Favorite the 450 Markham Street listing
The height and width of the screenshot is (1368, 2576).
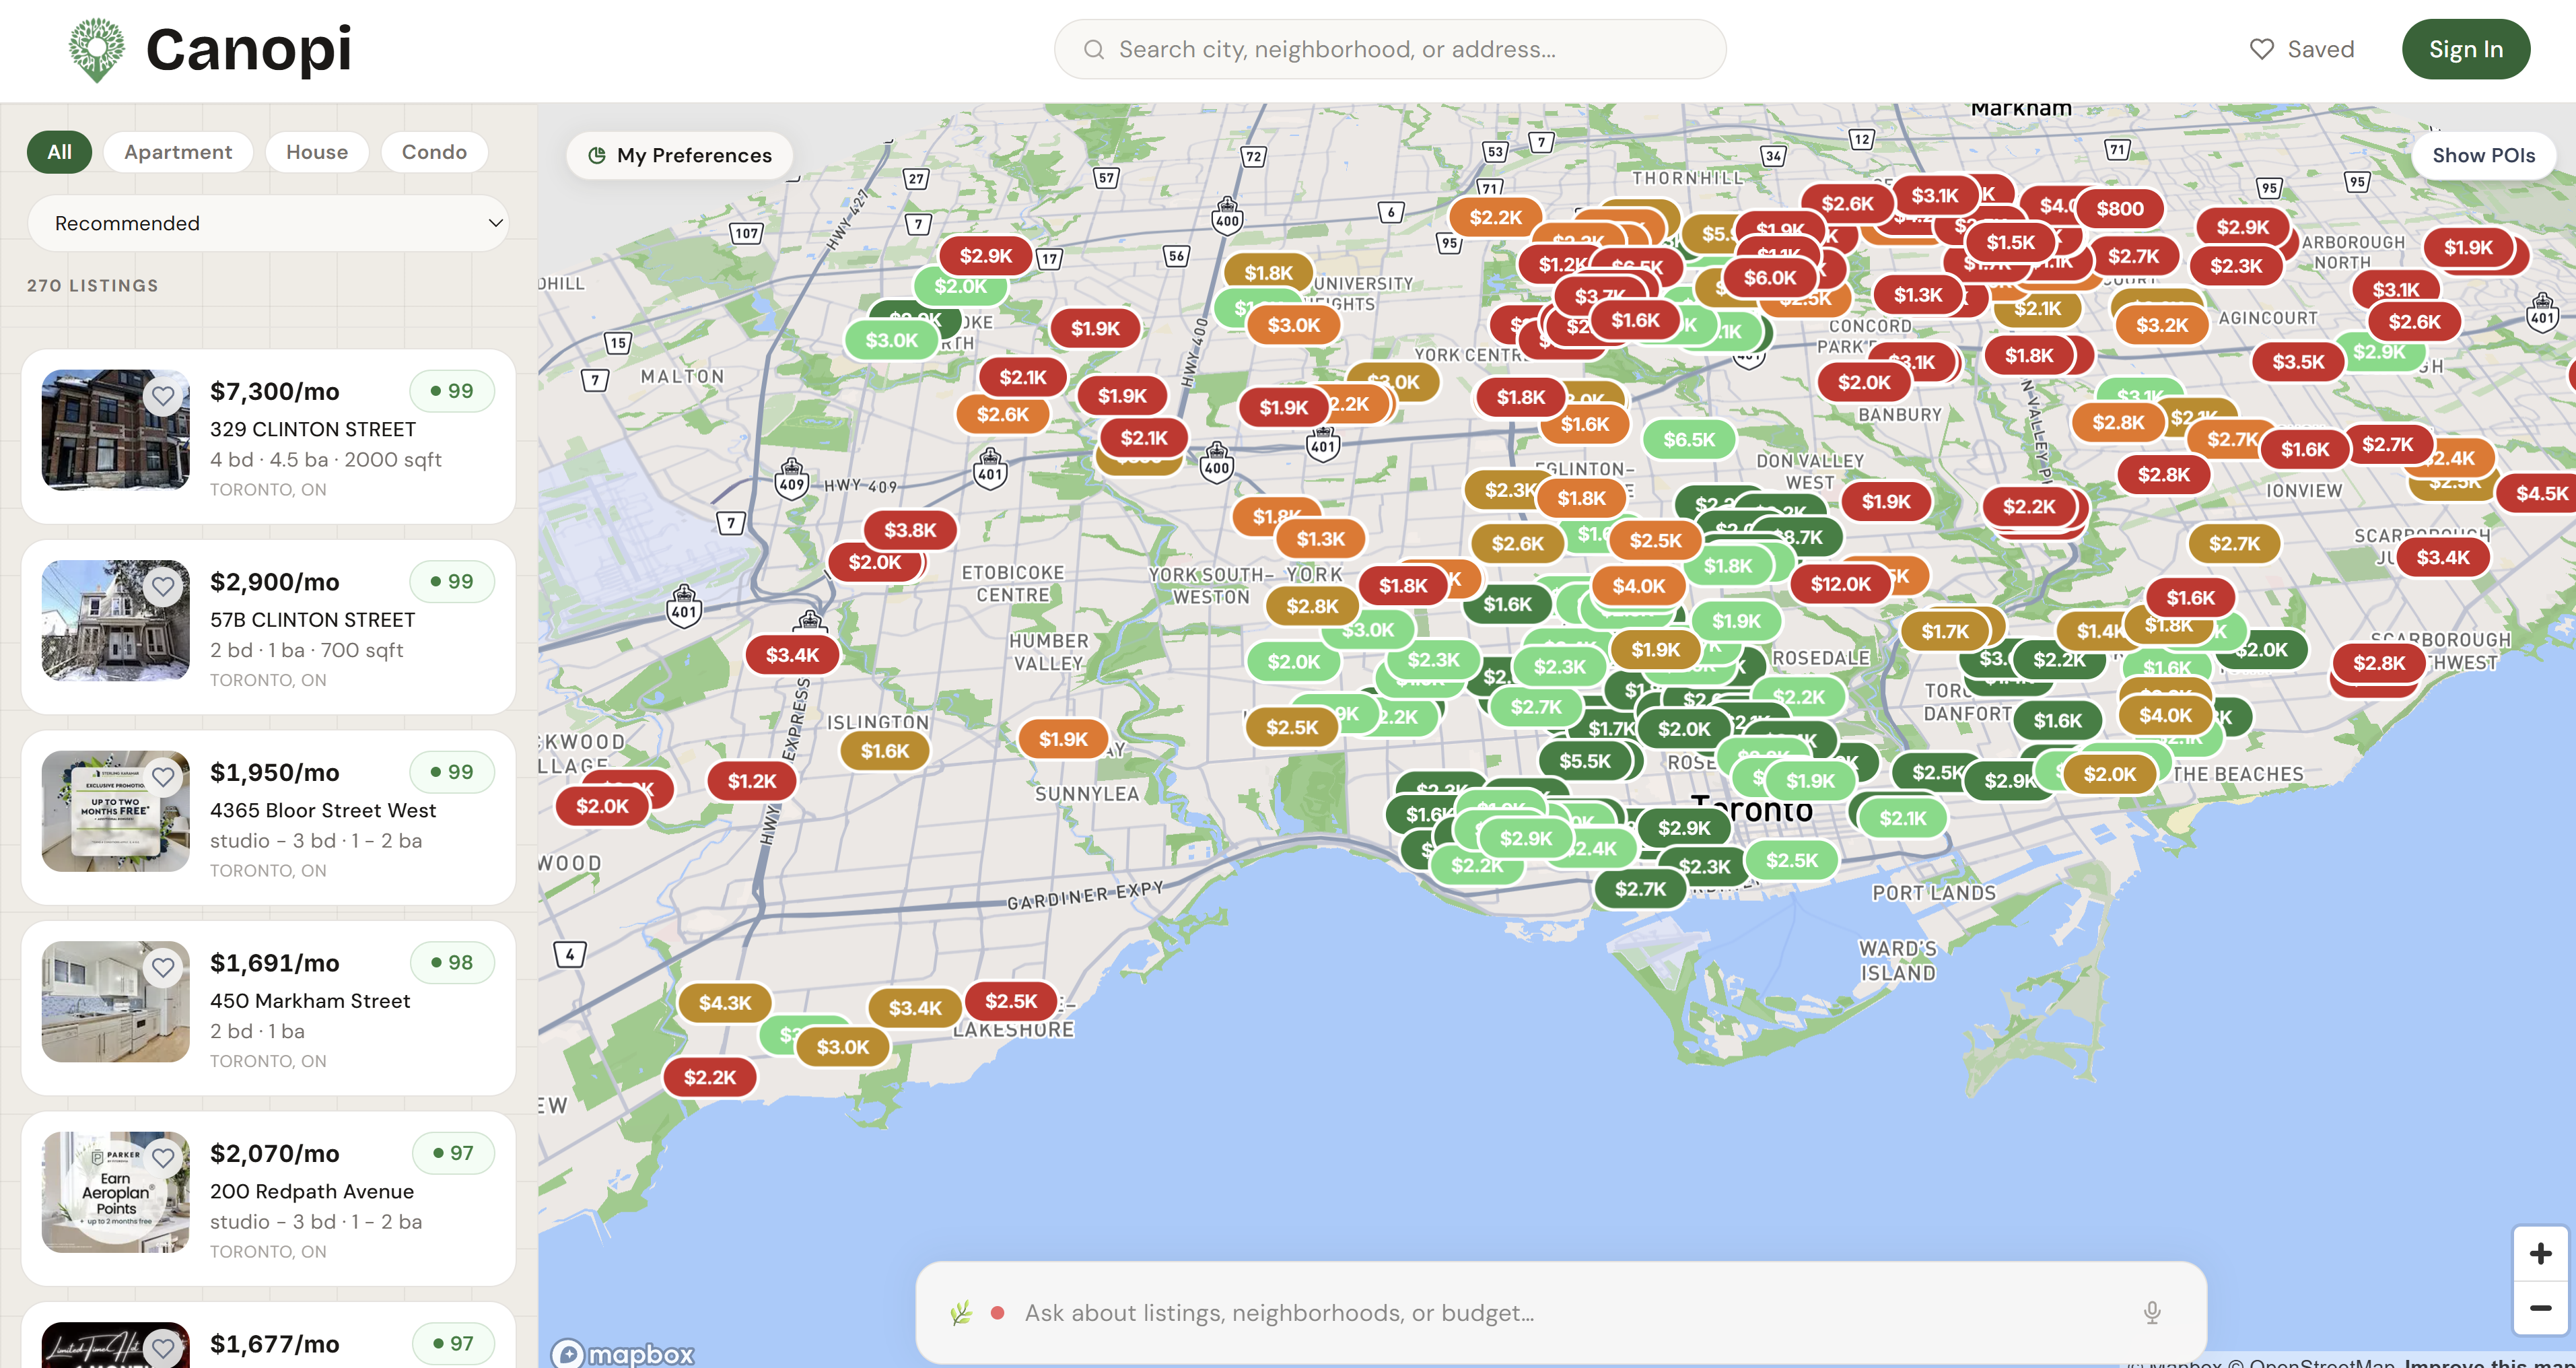[163, 968]
